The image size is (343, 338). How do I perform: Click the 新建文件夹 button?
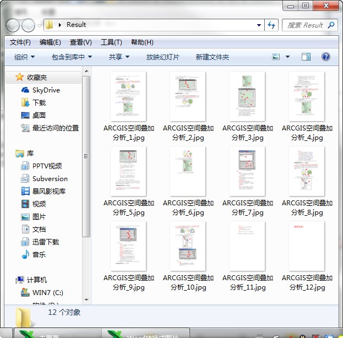pyautogui.click(x=212, y=57)
